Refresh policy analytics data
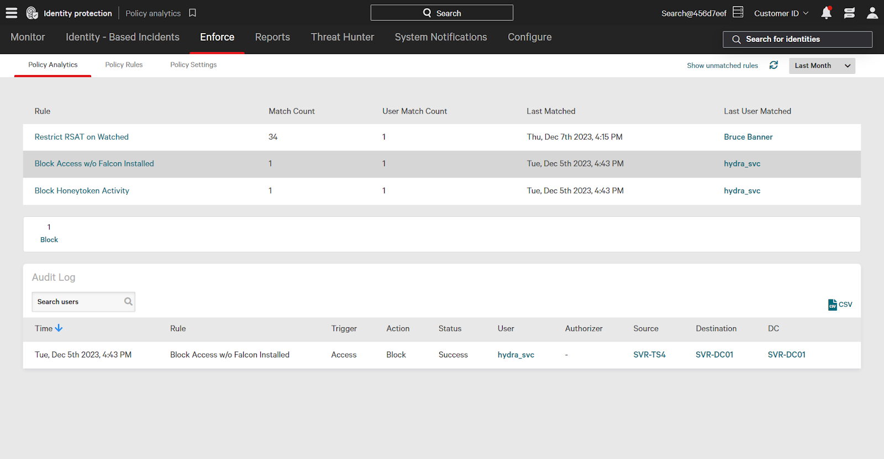This screenshot has height=459, width=884. tap(773, 65)
